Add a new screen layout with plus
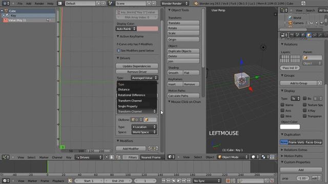The image size is (328, 184). click(x=98, y=4)
